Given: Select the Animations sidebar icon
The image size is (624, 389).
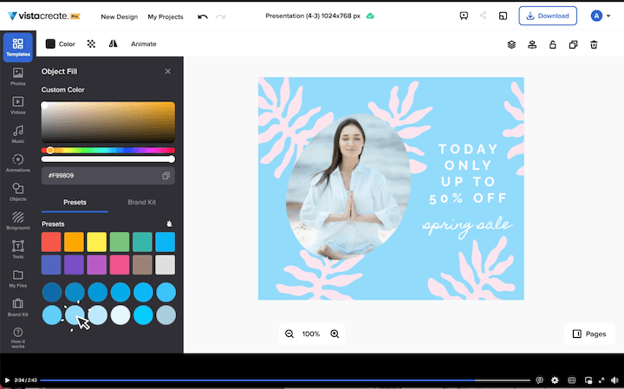Looking at the screenshot, I should 18,162.
